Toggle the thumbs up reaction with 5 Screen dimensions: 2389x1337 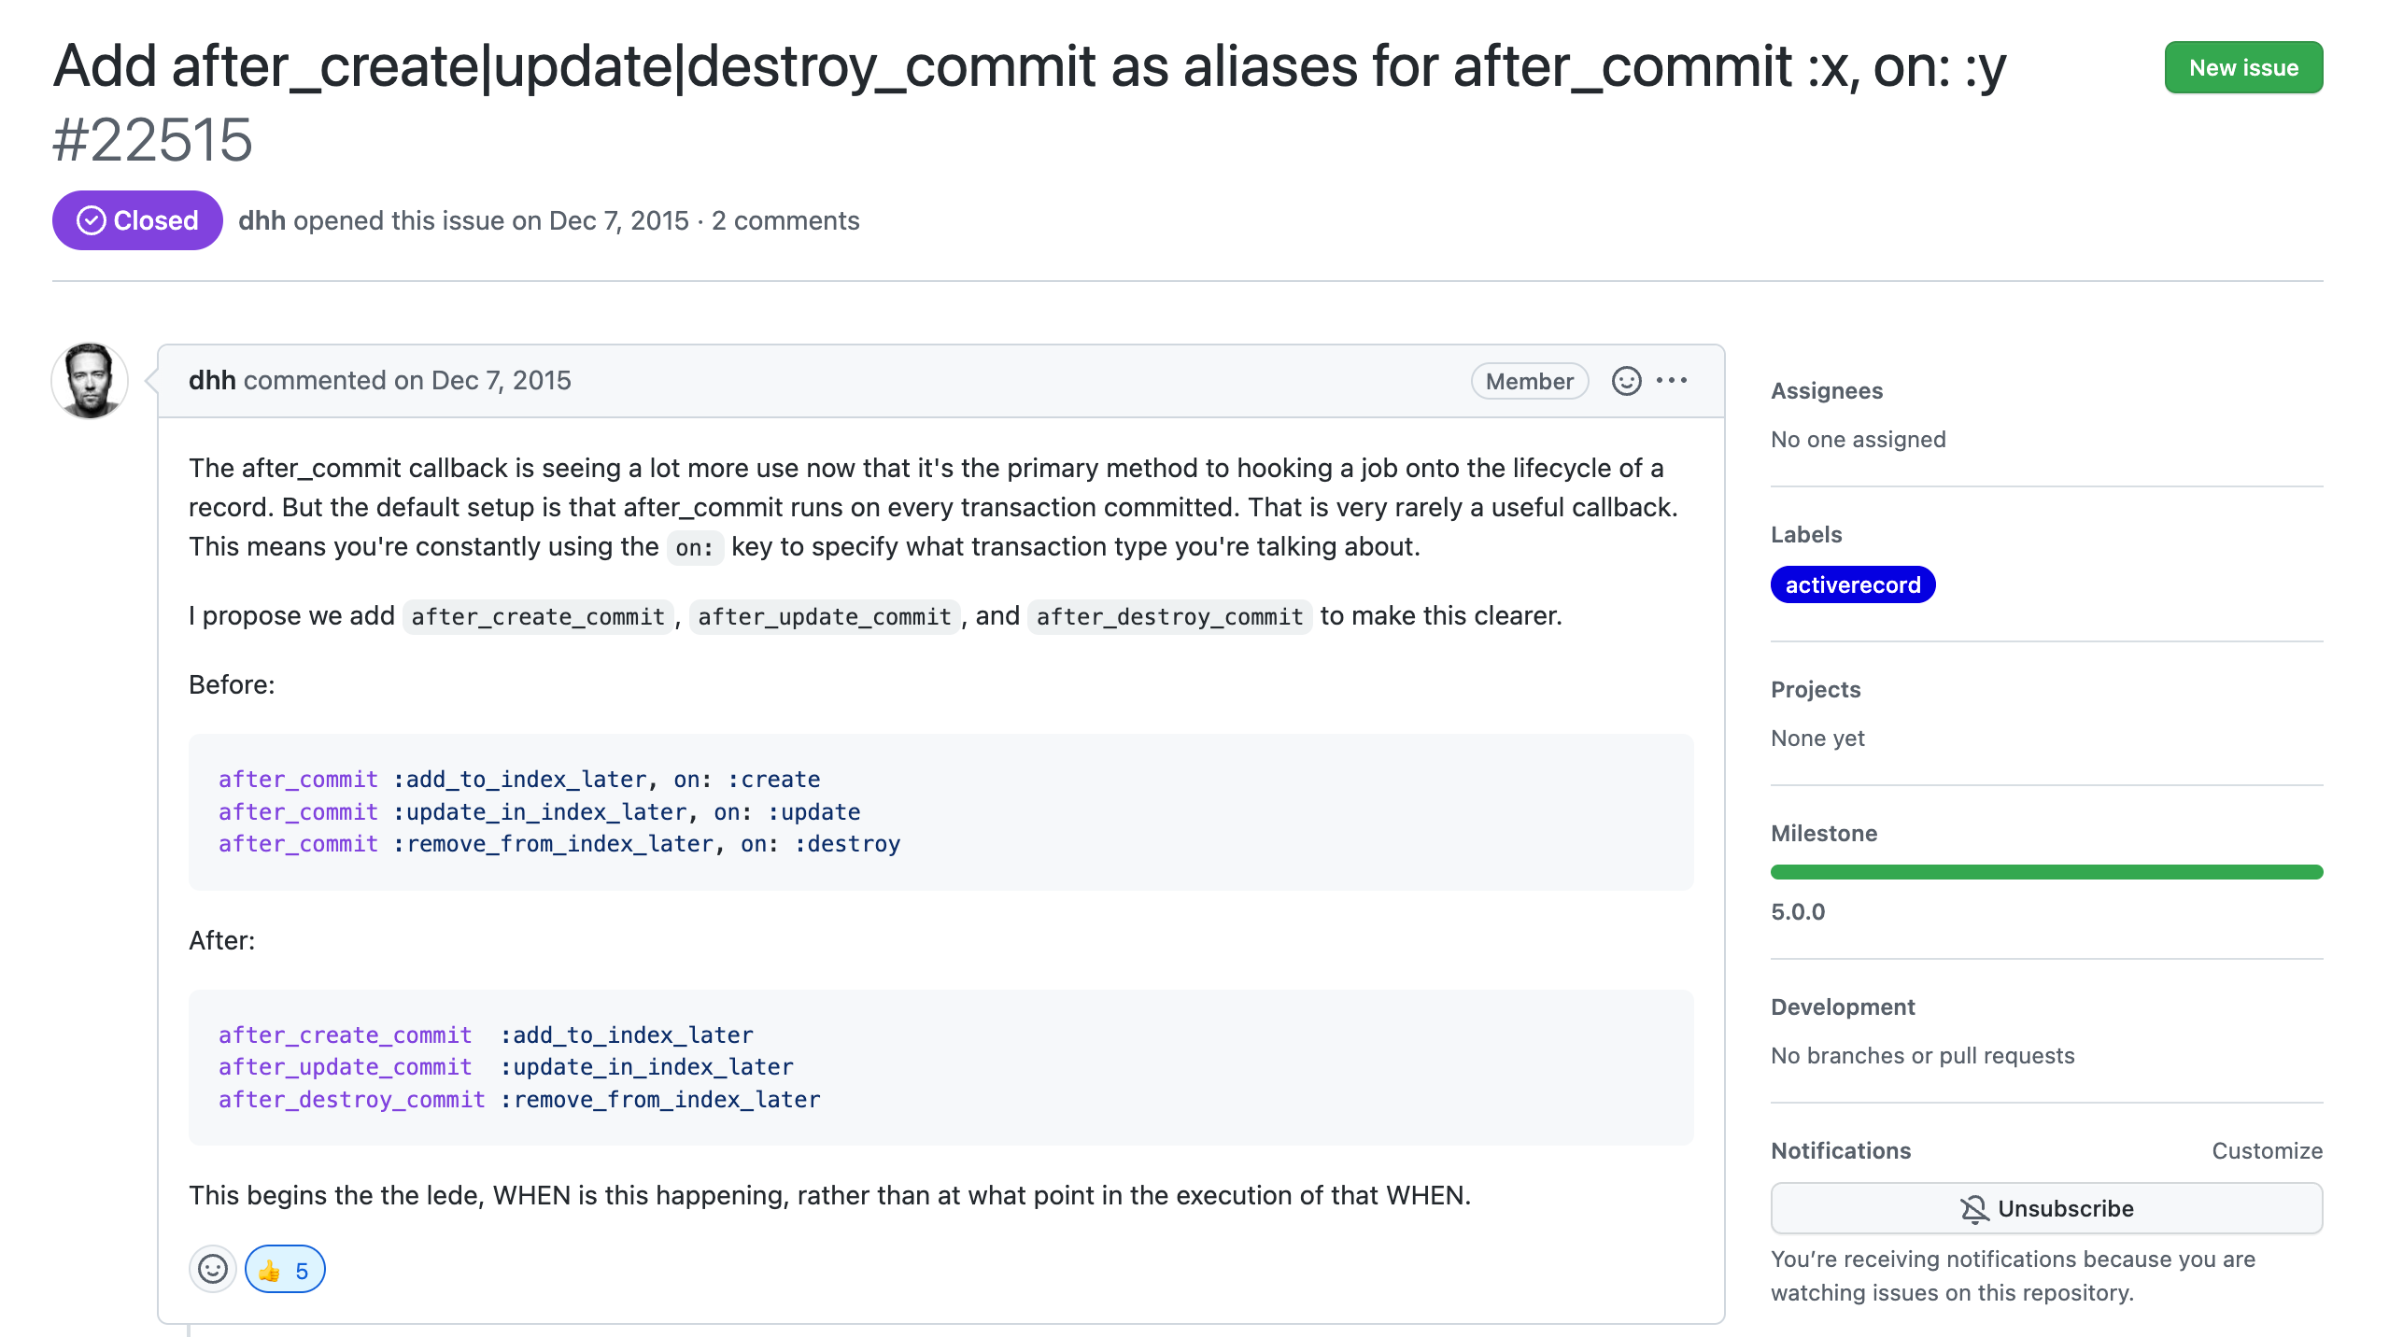pos(285,1270)
